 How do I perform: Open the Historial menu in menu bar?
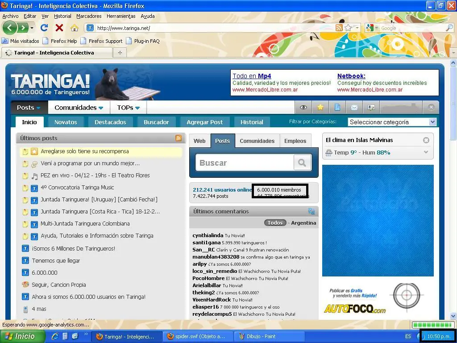pyautogui.click(x=62, y=16)
